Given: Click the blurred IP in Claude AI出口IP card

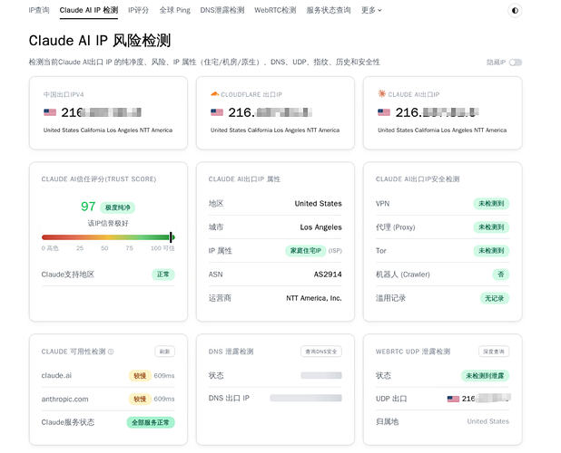Looking at the screenshot, I should click(438, 112).
